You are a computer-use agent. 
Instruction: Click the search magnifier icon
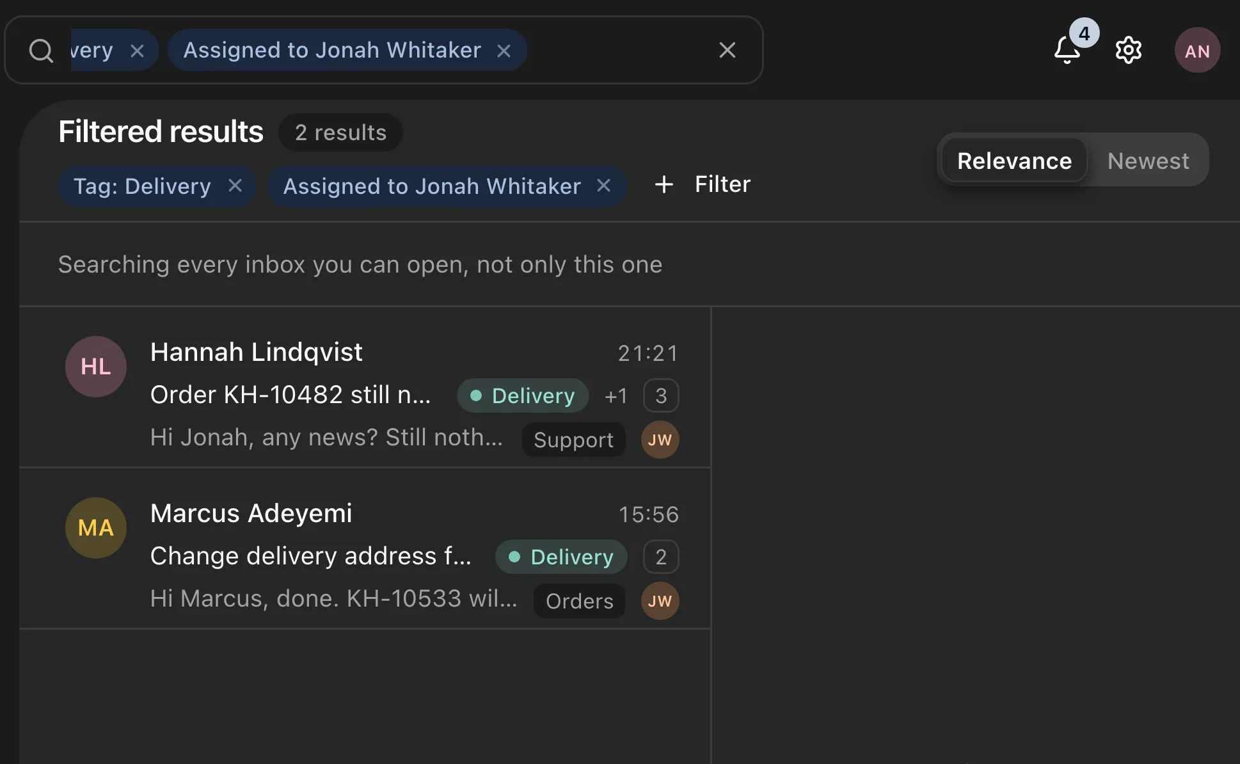click(41, 50)
